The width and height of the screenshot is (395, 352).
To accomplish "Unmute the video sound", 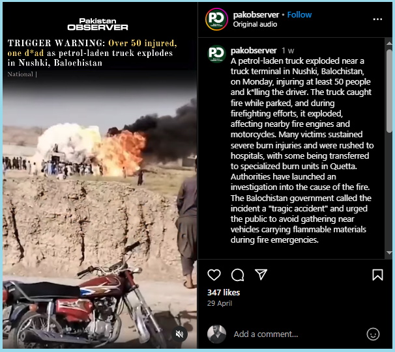I will (x=179, y=334).
